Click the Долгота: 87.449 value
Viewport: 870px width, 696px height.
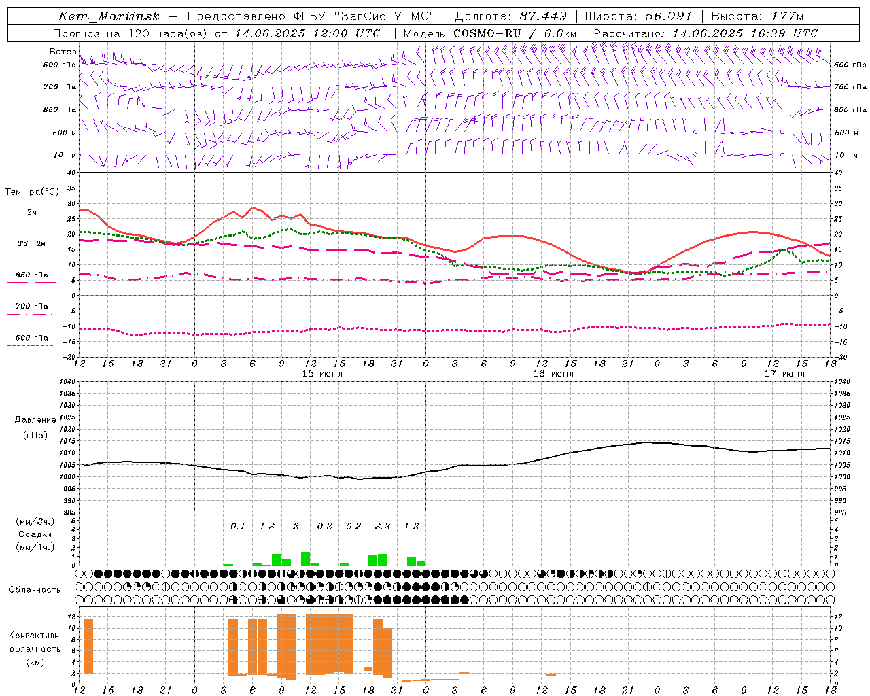510,16
